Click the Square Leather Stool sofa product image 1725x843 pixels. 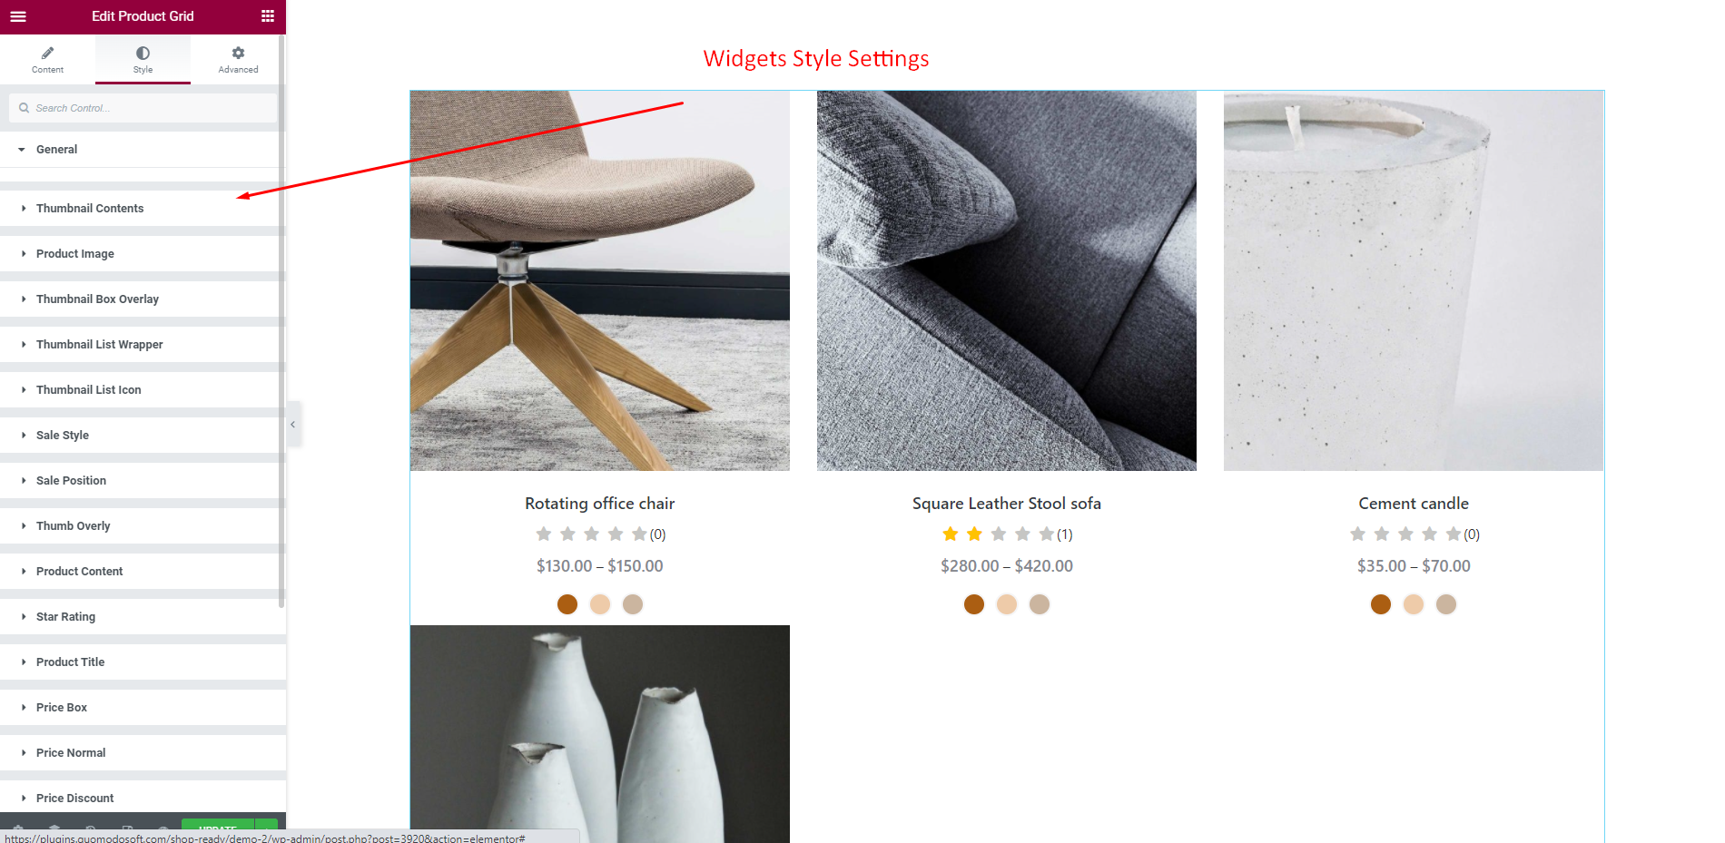click(x=1007, y=280)
